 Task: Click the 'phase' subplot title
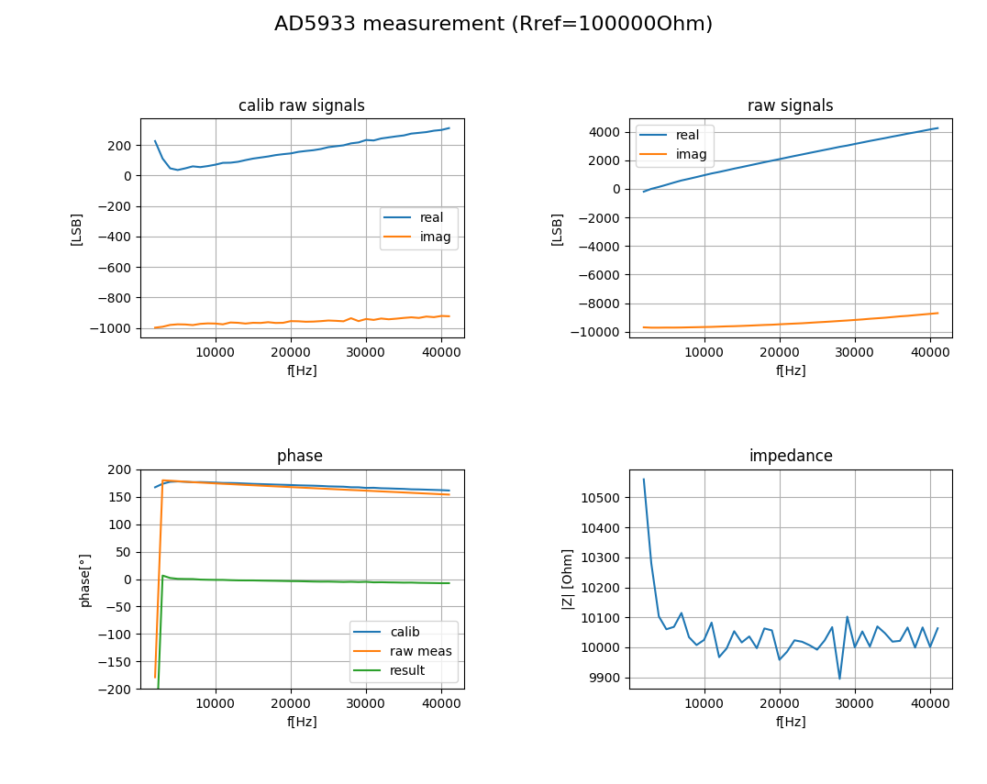300,456
